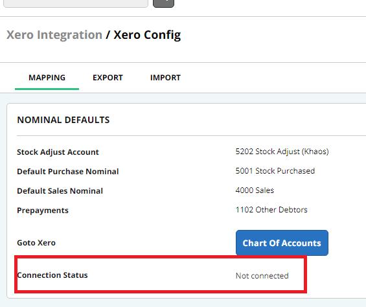The image size is (366, 307).
Task: Click the 5001 Stock Purchased value
Action: (275, 171)
